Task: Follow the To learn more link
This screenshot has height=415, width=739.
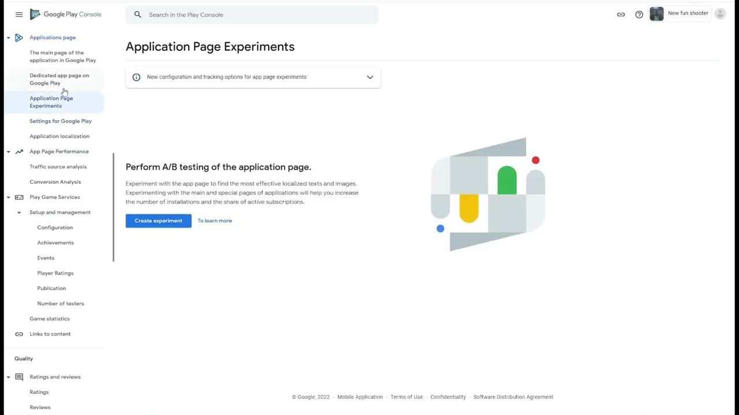Action: [x=215, y=221]
